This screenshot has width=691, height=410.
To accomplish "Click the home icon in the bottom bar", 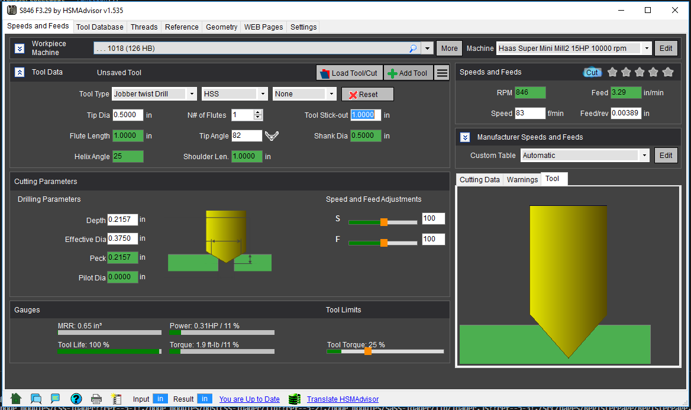I will (16, 399).
